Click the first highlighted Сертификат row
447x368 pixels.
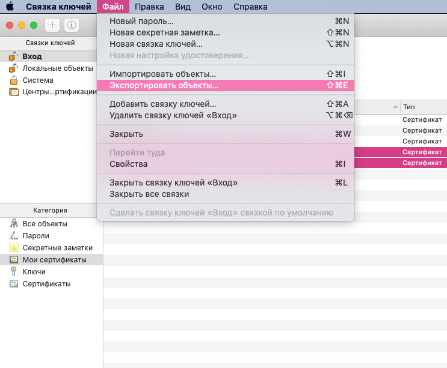tap(401, 152)
